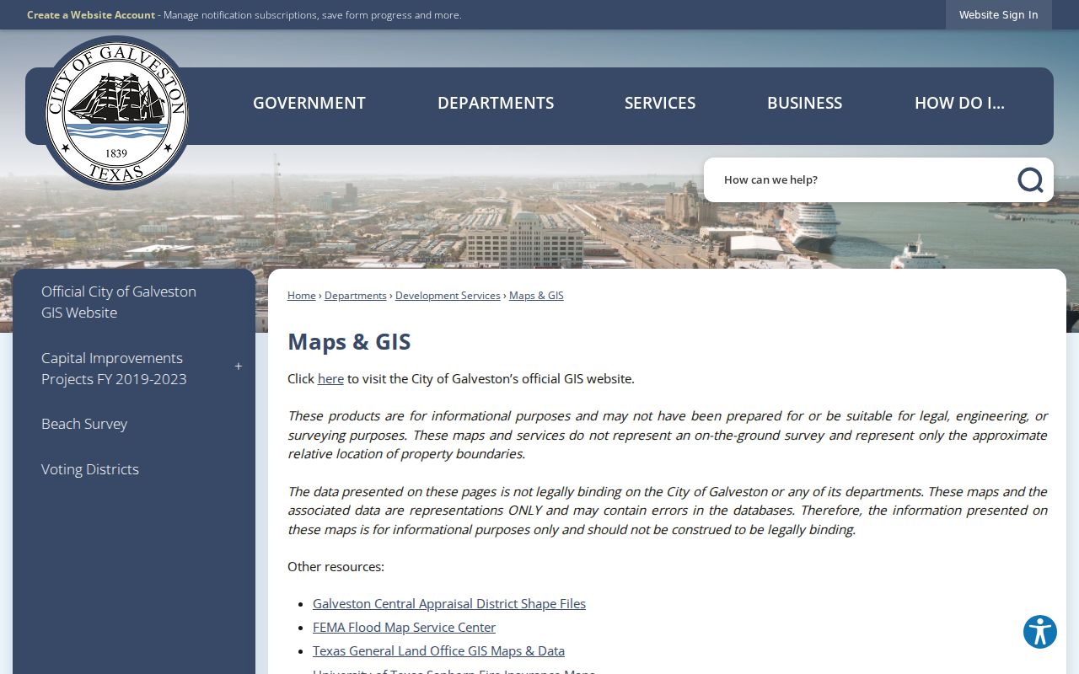Open the accessibility widget icon
This screenshot has height=674, width=1079.
1040,632
